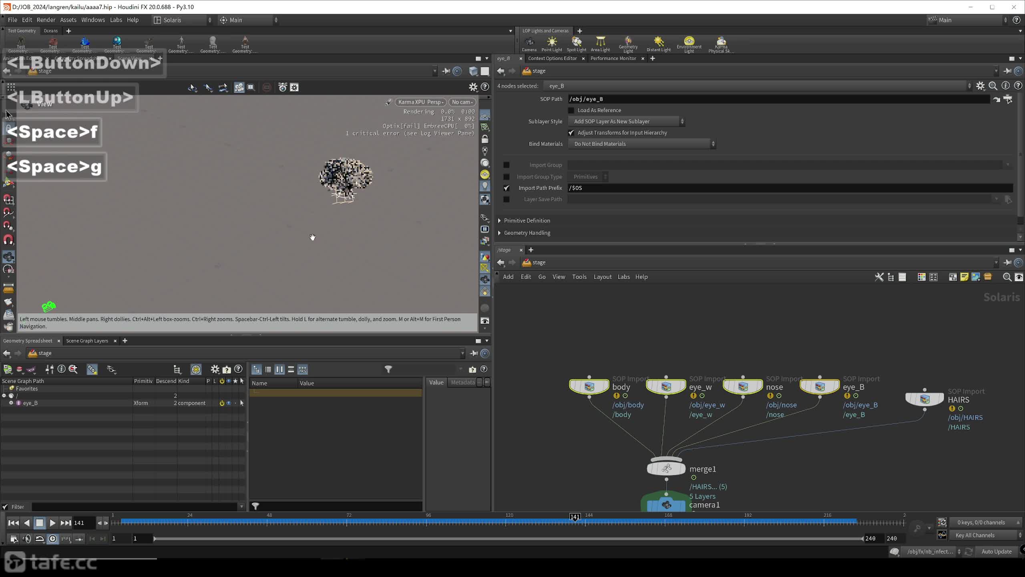Image resolution: width=1025 pixels, height=577 pixels.
Task: Open the File menu
Action: pyautogui.click(x=12, y=20)
